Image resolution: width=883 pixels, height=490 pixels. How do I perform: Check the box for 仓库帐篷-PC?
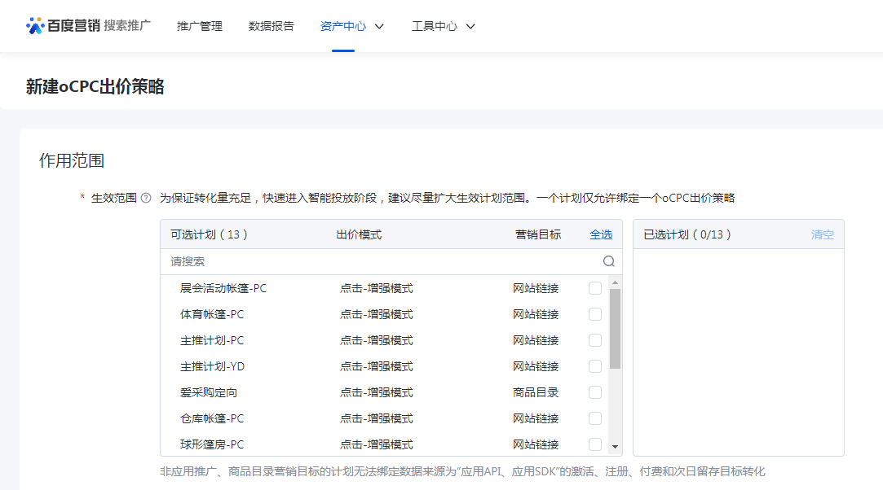click(x=595, y=418)
